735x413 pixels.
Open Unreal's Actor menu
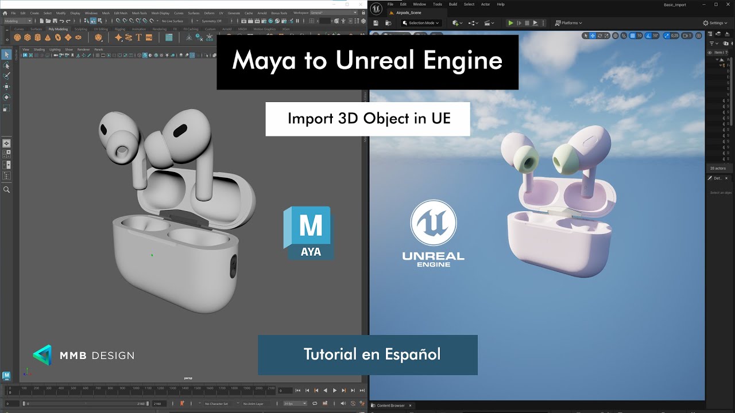click(485, 4)
